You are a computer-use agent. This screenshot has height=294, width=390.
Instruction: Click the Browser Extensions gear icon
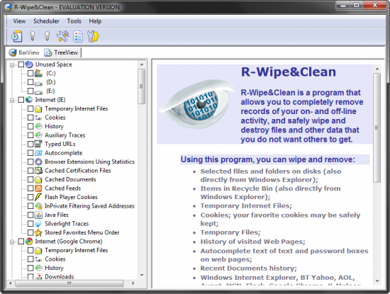(38, 162)
